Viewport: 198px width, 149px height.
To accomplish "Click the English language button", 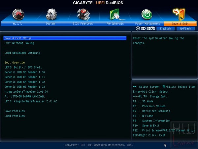I will (x=165, y=28).
